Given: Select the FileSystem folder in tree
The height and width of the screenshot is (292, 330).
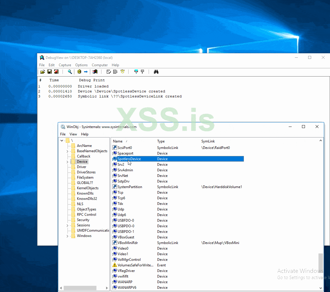Looking at the screenshot, I should point(85,177).
